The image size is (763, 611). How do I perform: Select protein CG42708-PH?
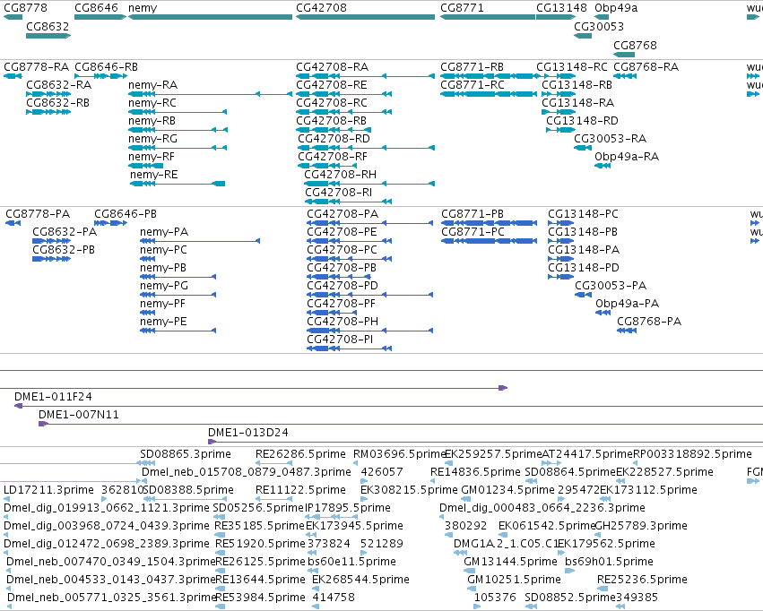pos(342,322)
